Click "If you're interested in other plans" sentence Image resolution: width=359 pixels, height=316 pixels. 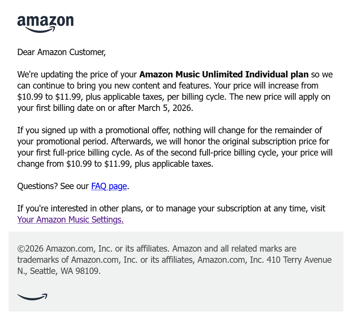click(79, 208)
